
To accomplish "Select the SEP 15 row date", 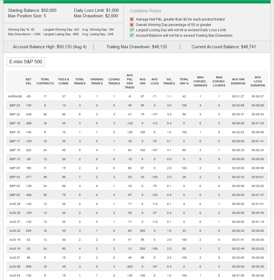I will [x=15, y=159].
